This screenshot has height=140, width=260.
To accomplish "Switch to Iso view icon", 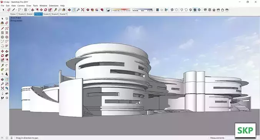I will click(x=205, y=10).
